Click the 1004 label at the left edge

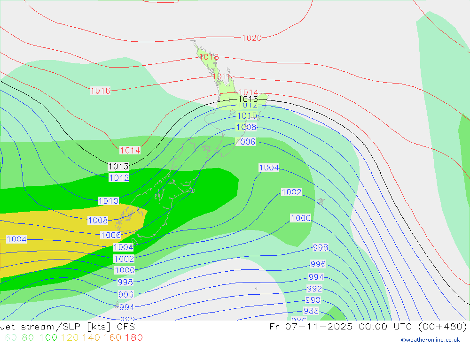point(16,239)
